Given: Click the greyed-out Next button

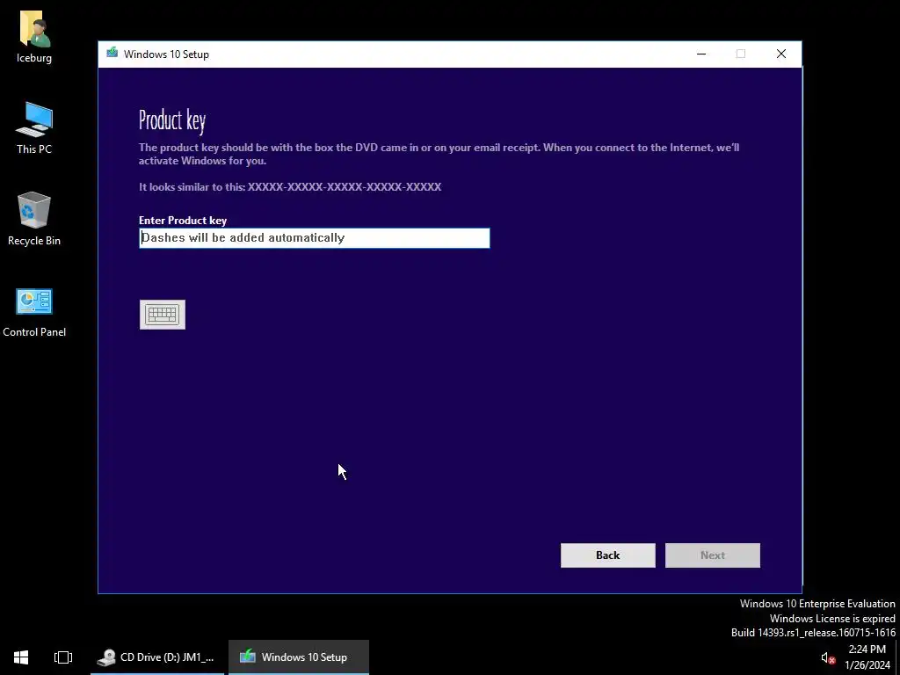Looking at the screenshot, I should (x=712, y=555).
